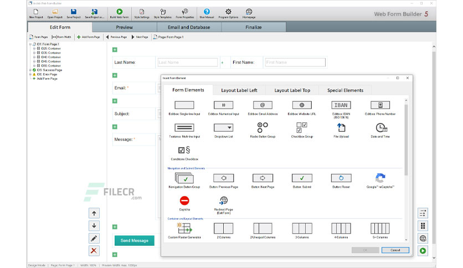This screenshot has height=268, width=463.
Task: Insert the 5+ Columns layout container
Action: pyautogui.click(x=380, y=231)
